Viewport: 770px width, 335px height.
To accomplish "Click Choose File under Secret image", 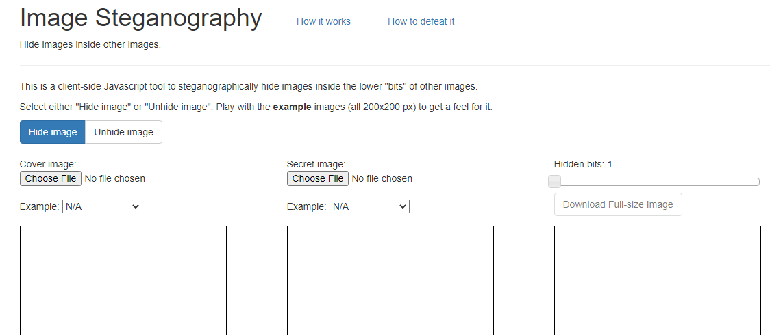I will tap(318, 178).
